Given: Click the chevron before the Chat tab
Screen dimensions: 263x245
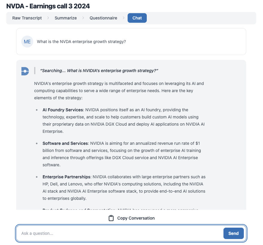Looking at the screenshot, I should coord(123,18).
